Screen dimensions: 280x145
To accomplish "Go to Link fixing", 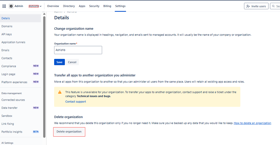I will 20,124.
